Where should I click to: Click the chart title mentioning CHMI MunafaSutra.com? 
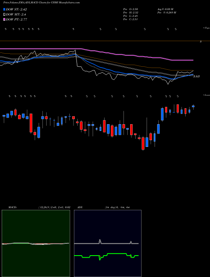42,3
